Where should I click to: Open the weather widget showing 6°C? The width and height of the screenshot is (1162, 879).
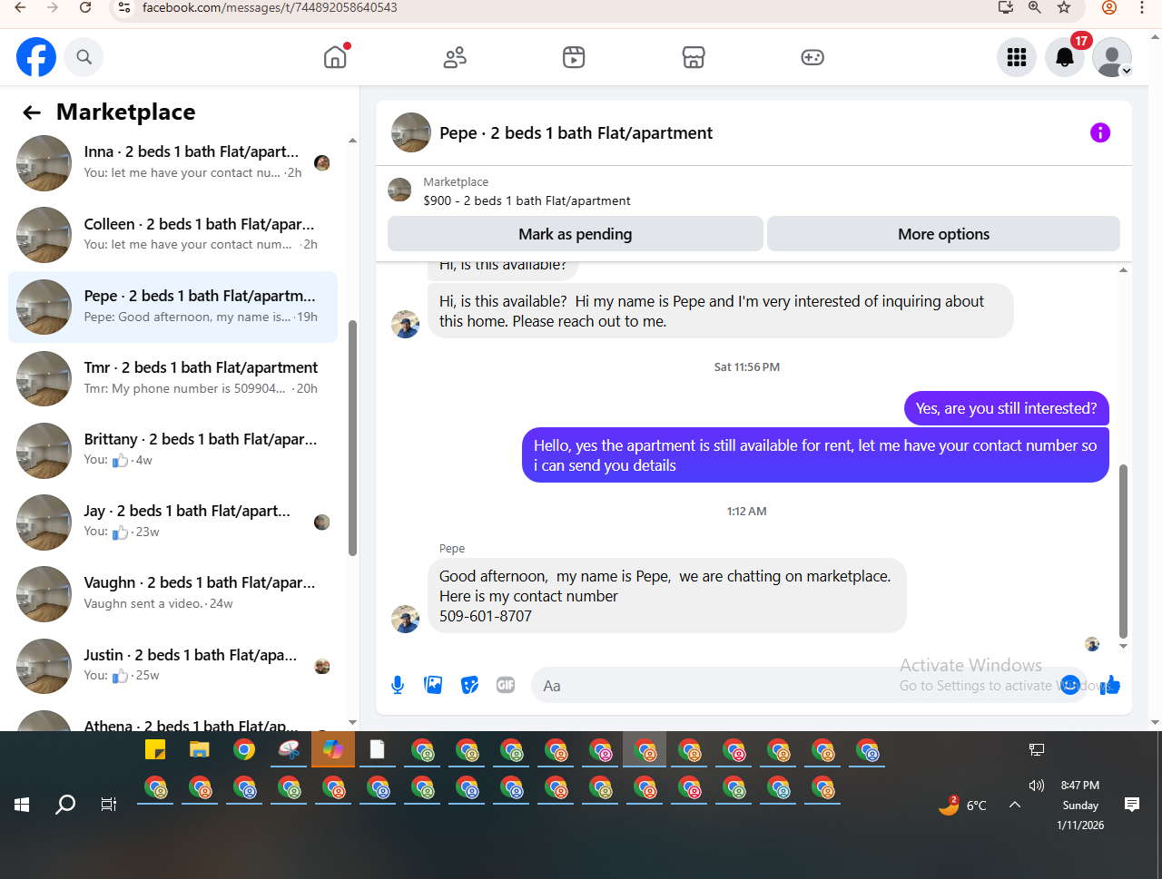[x=962, y=805]
